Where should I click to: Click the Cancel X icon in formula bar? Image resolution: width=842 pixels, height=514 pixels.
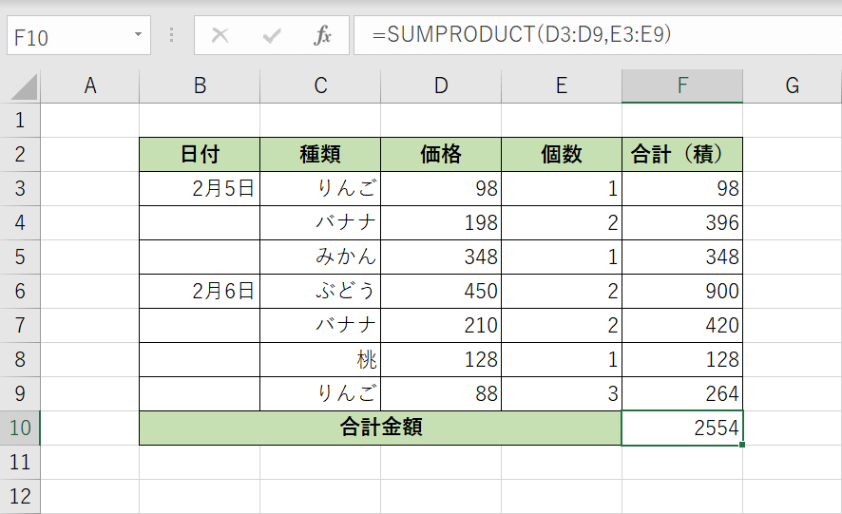point(220,36)
